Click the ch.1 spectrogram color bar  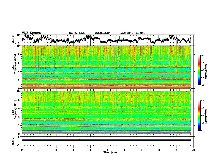tap(199, 70)
